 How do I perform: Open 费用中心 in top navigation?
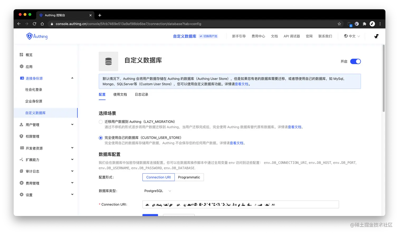click(x=258, y=36)
